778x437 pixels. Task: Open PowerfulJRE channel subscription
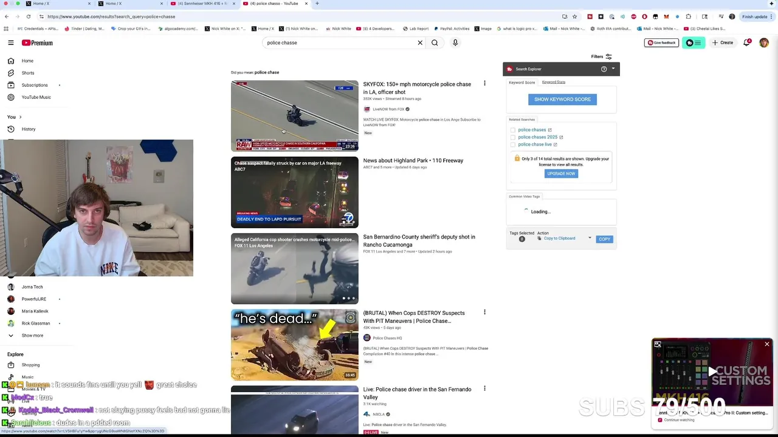pyautogui.click(x=34, y=299)
